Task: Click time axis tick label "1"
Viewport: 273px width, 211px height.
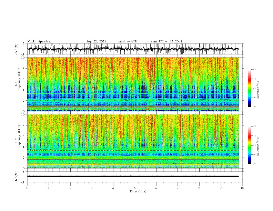Action: tap(49, 188)
